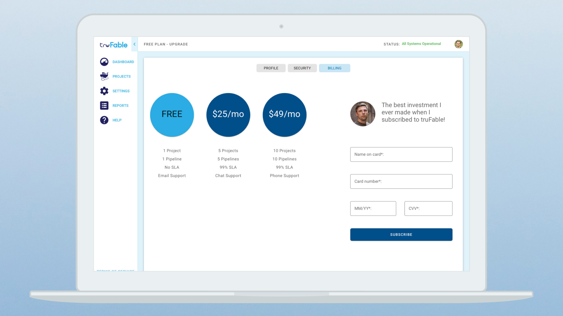
Task: Click the Dashboard gauge icon
Action: click(104, 62)
